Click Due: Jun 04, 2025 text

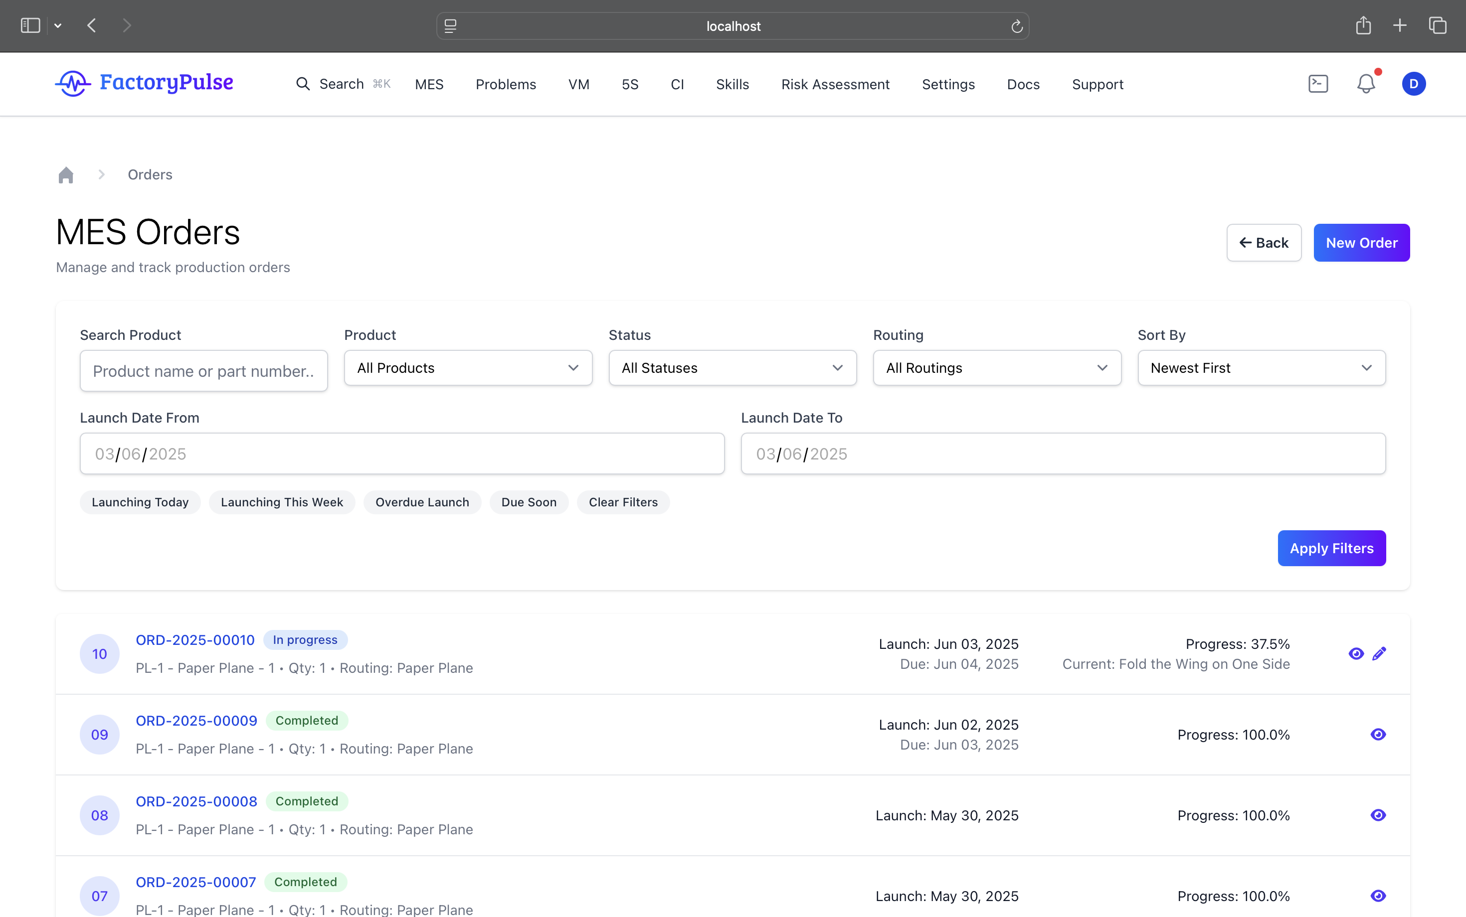click(959, 664)
